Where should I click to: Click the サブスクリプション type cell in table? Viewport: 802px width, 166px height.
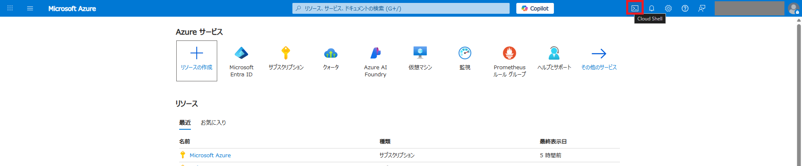coord(397,155)
